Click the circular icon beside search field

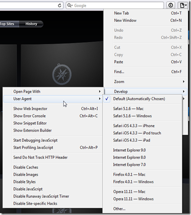point(171,5)
